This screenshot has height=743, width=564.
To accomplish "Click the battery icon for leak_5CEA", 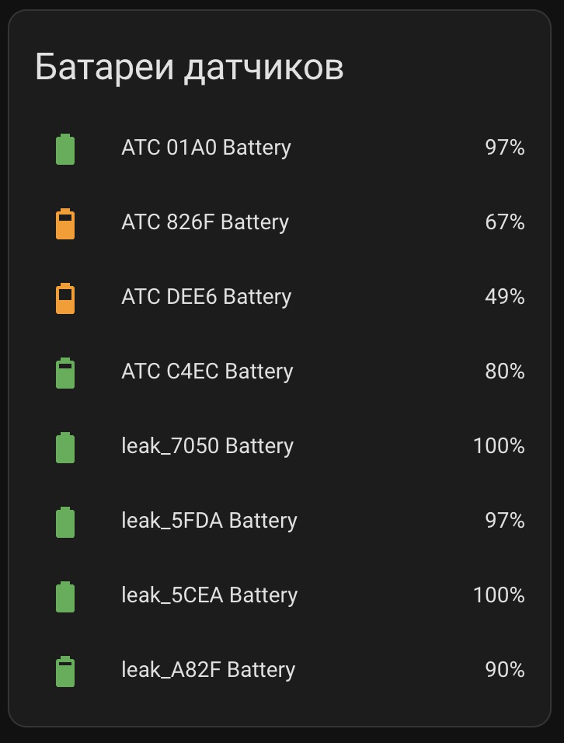I will click(65, 596).
